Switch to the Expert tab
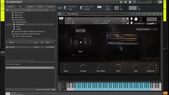This screenshot has width=169, height=95. click(x=40, y=7)
